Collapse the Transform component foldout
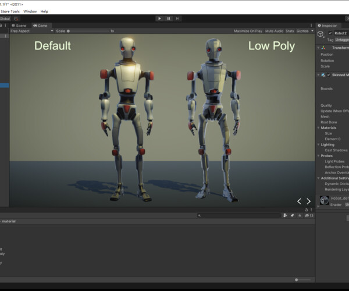The width and height of the screenshot is (349, 291). [x=318, y=48]
